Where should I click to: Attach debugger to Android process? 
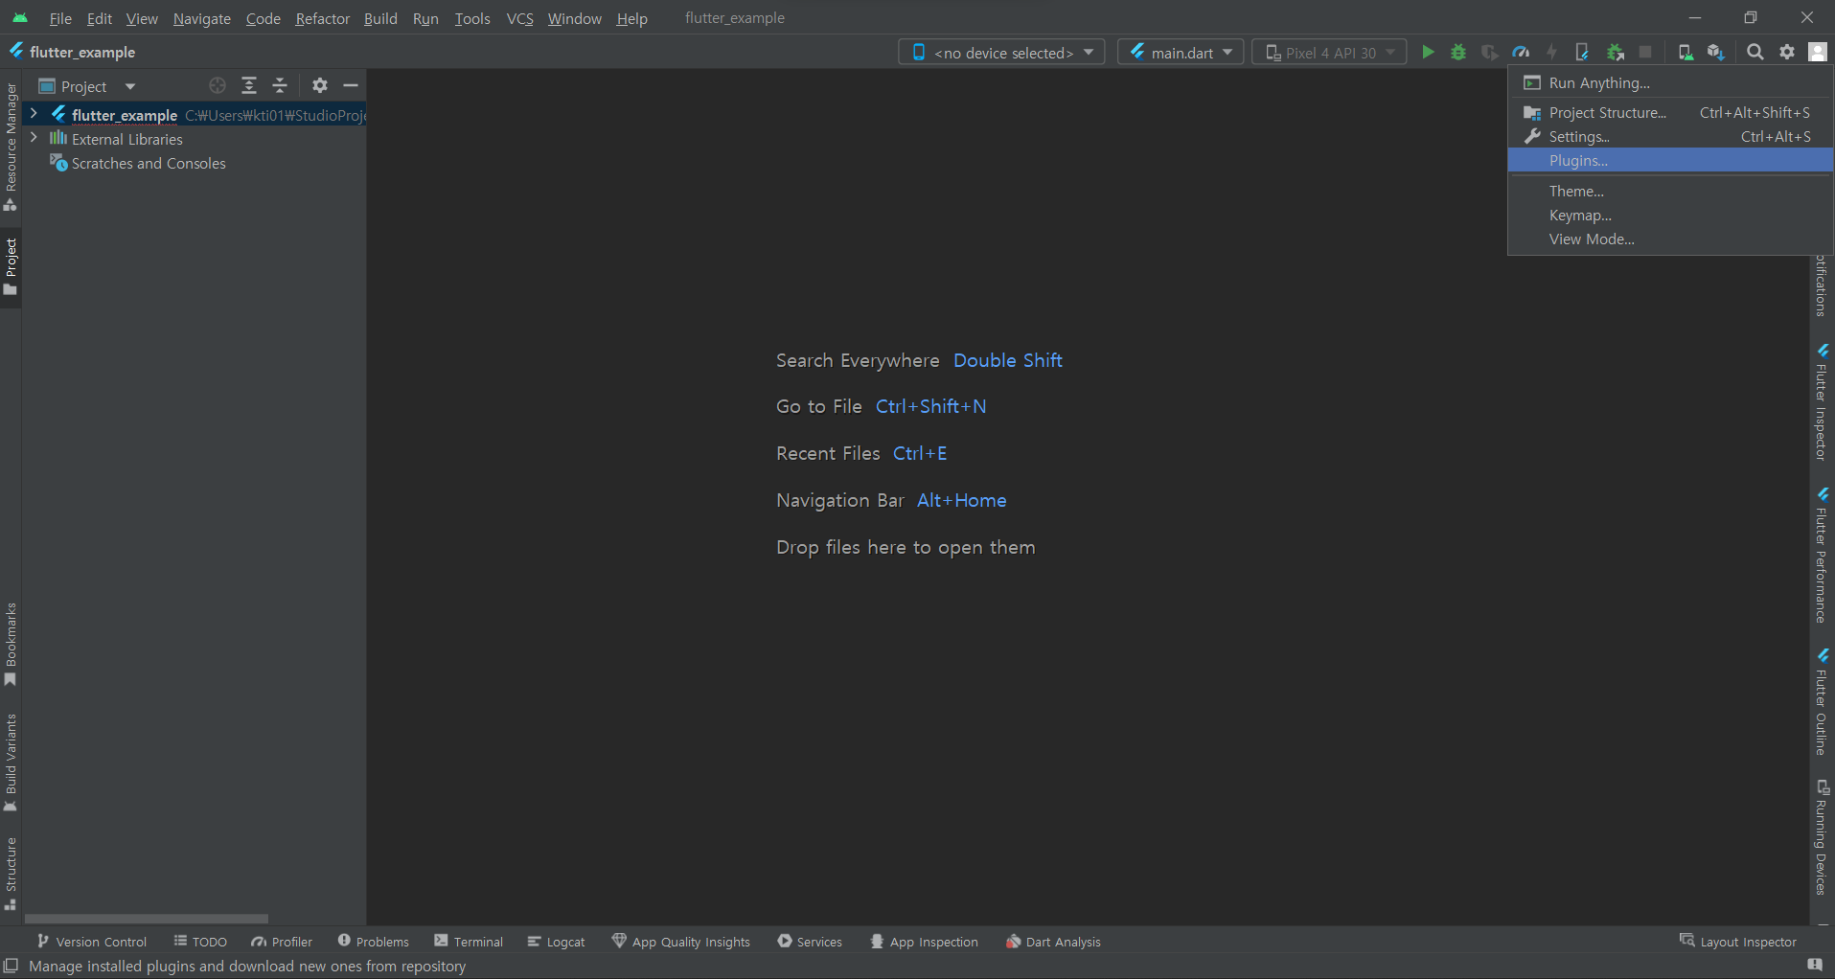[1615, 52]
